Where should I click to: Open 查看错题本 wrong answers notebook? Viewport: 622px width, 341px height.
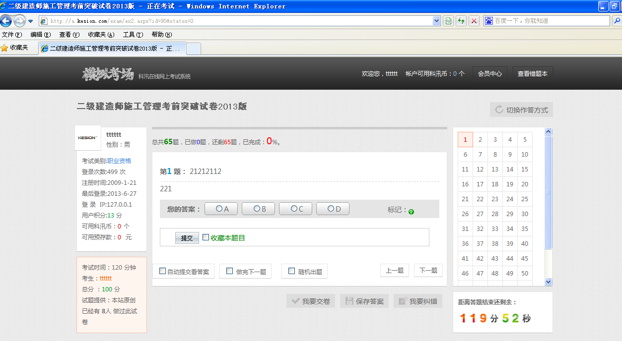533,73
